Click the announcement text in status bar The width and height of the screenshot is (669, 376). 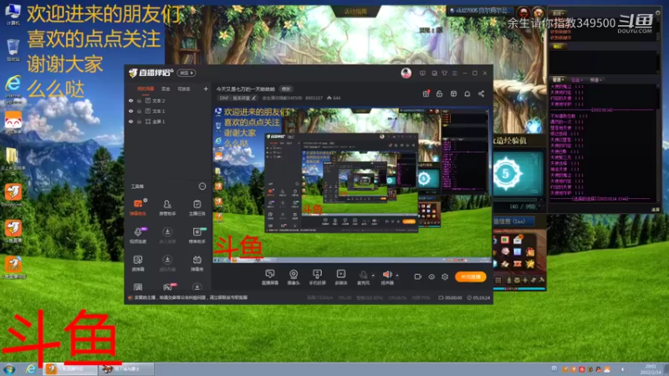tap(191, 297)
